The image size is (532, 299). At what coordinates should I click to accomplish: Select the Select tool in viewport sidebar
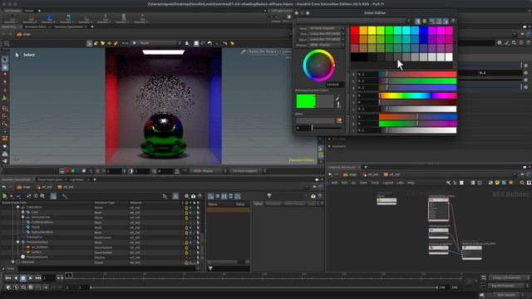[x=5, y=60]
